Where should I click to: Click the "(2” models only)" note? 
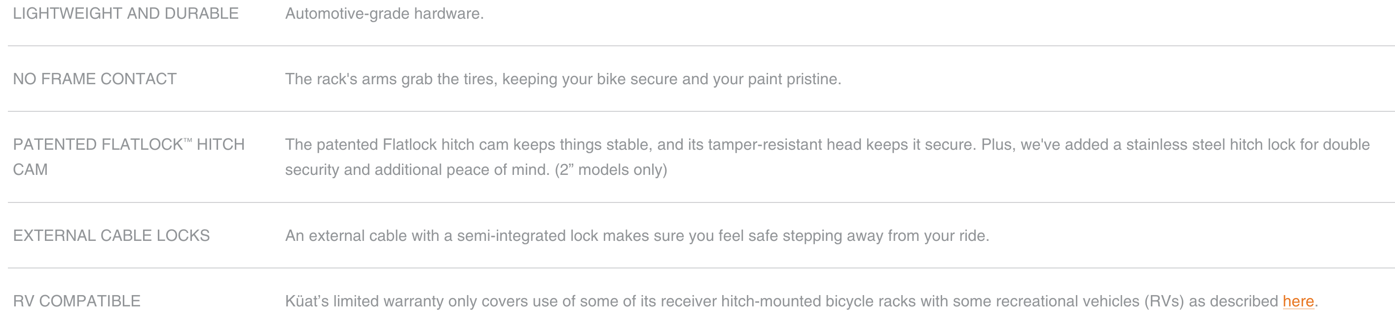611,170
